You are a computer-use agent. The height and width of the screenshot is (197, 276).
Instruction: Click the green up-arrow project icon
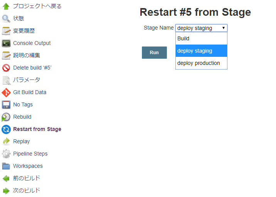pyautogui.click(x=6, y=6)
